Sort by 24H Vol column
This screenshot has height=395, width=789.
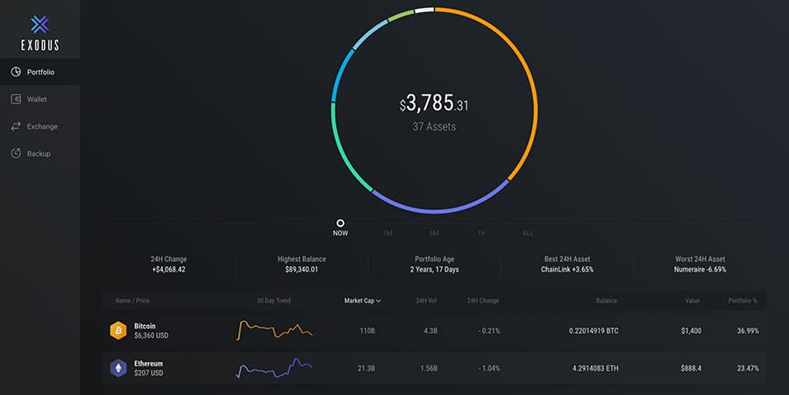426,300
